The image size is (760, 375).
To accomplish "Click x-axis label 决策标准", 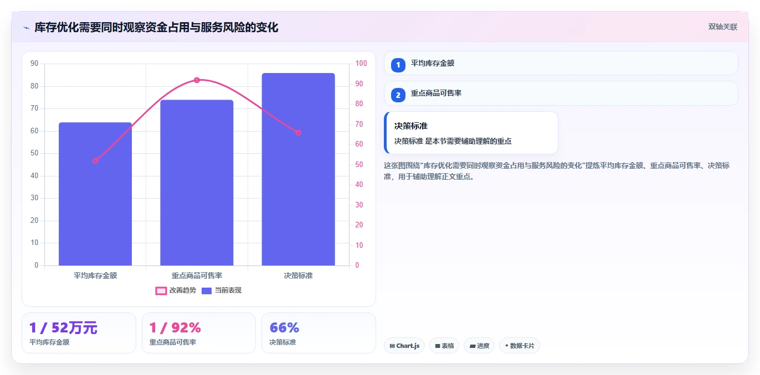I will [x=298, y=275].
